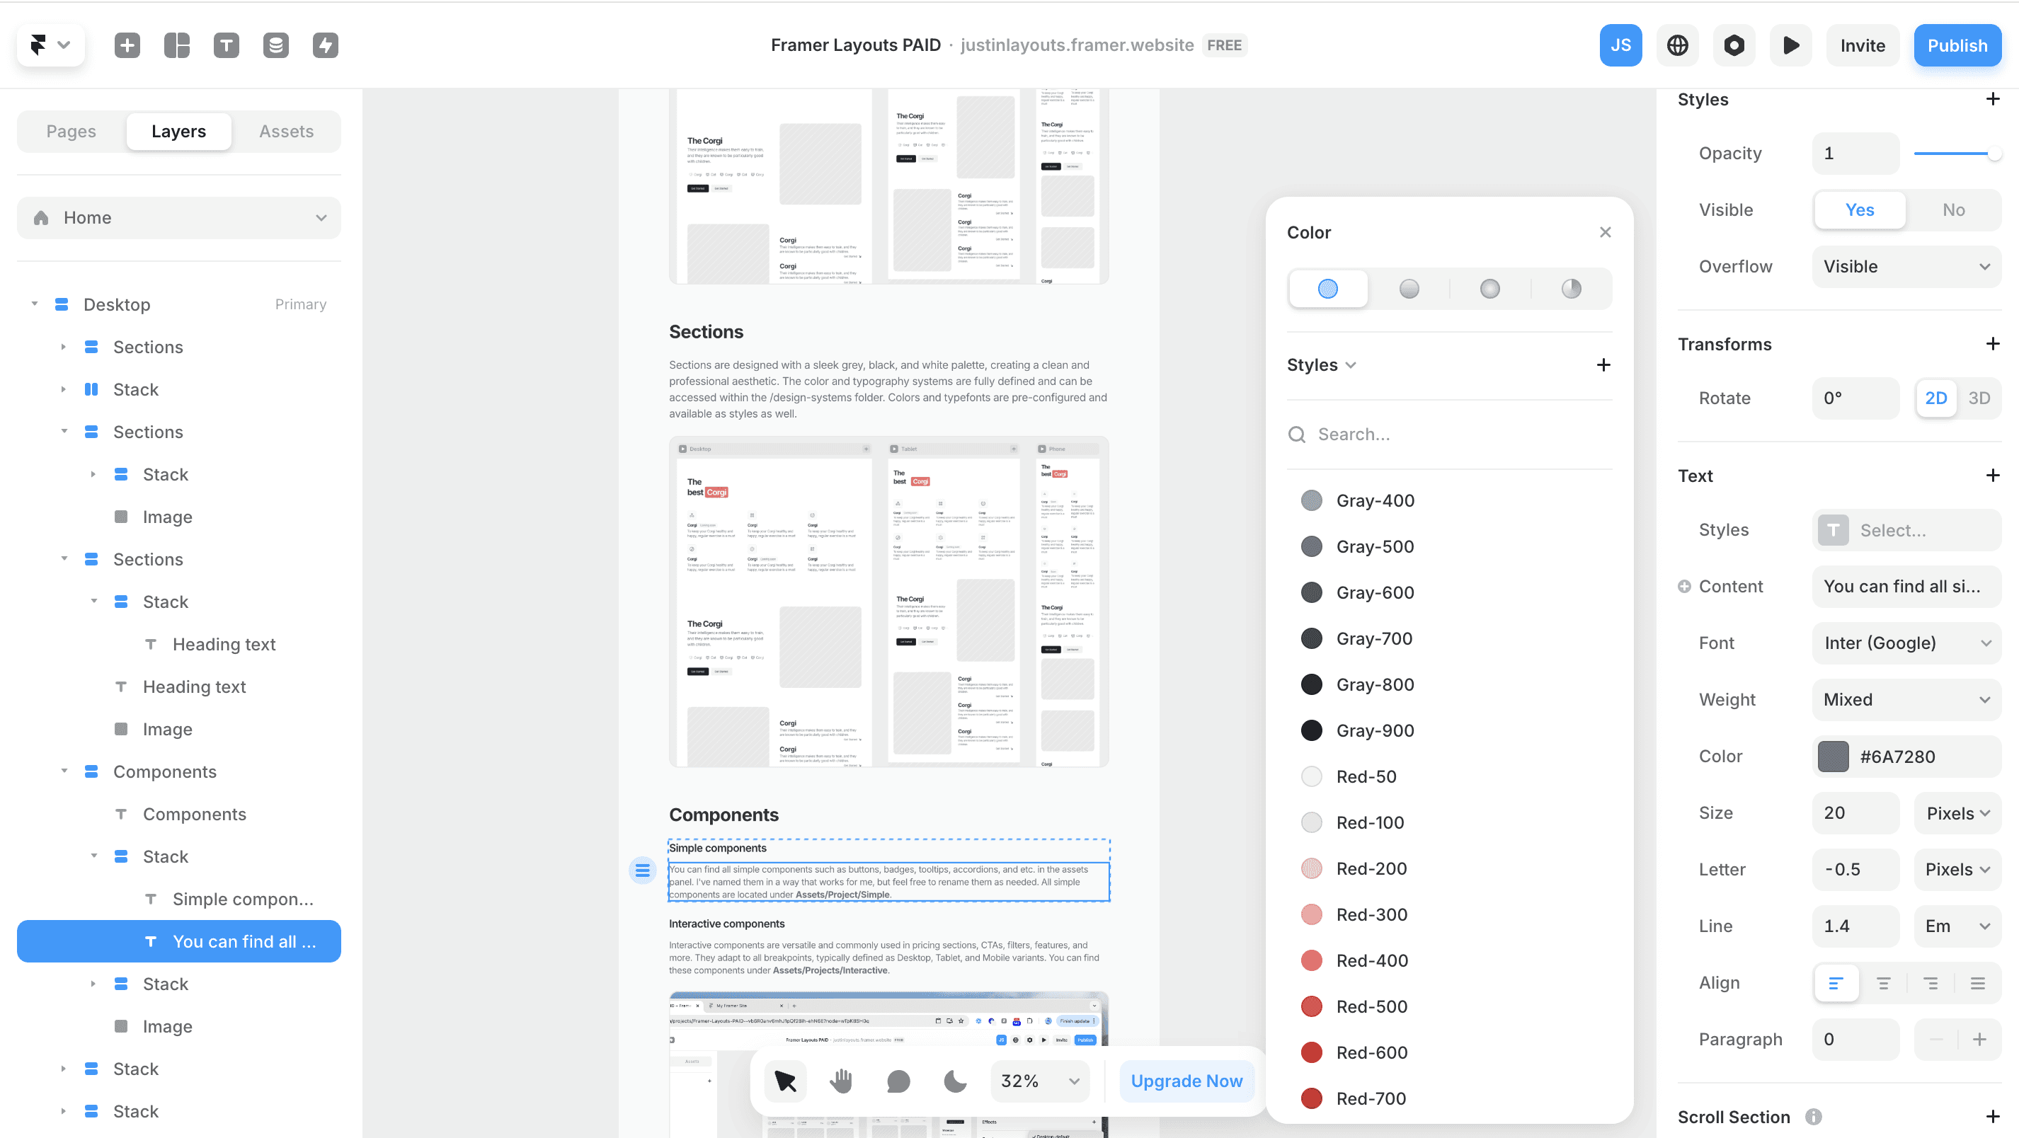Expand the Home page selector
2019x1138 pixels.
pos(178,218)
